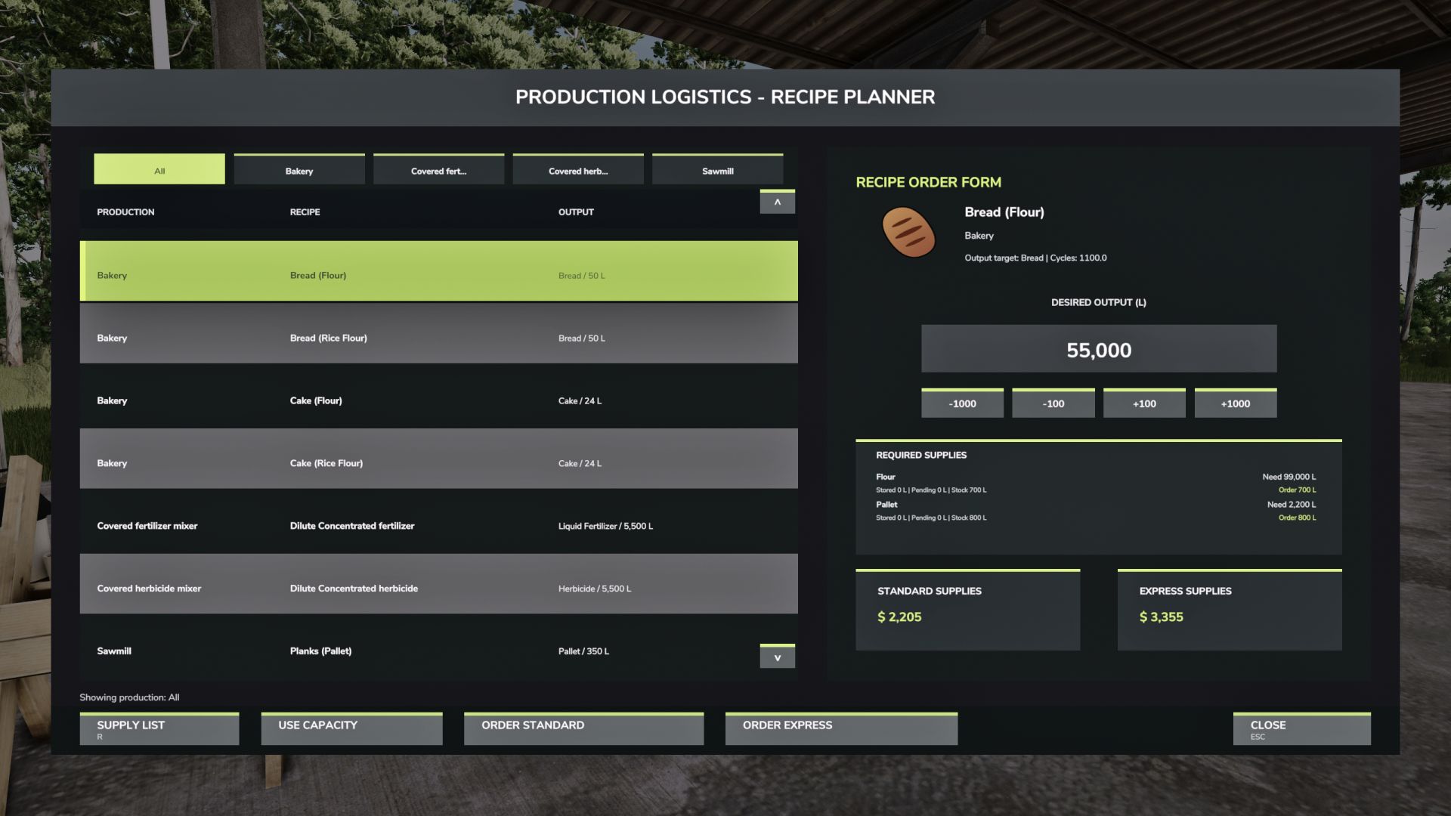Choose the Cake (Flour) recipe row
The width and height of the screenshot is (1451, 816).
coord(439,397)
